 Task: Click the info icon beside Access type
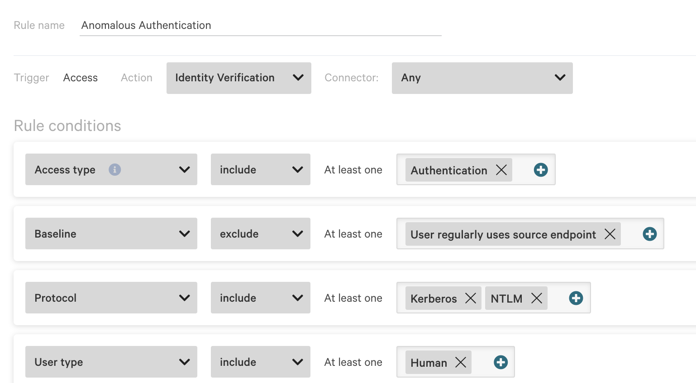[114, 169]
